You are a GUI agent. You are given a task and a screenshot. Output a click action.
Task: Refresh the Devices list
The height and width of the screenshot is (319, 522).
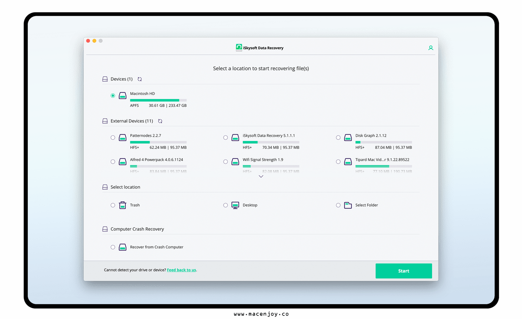(140, 79)
